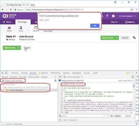Open the Memory panel
Screen dimensions: 139x126
(x=66, y=73)
